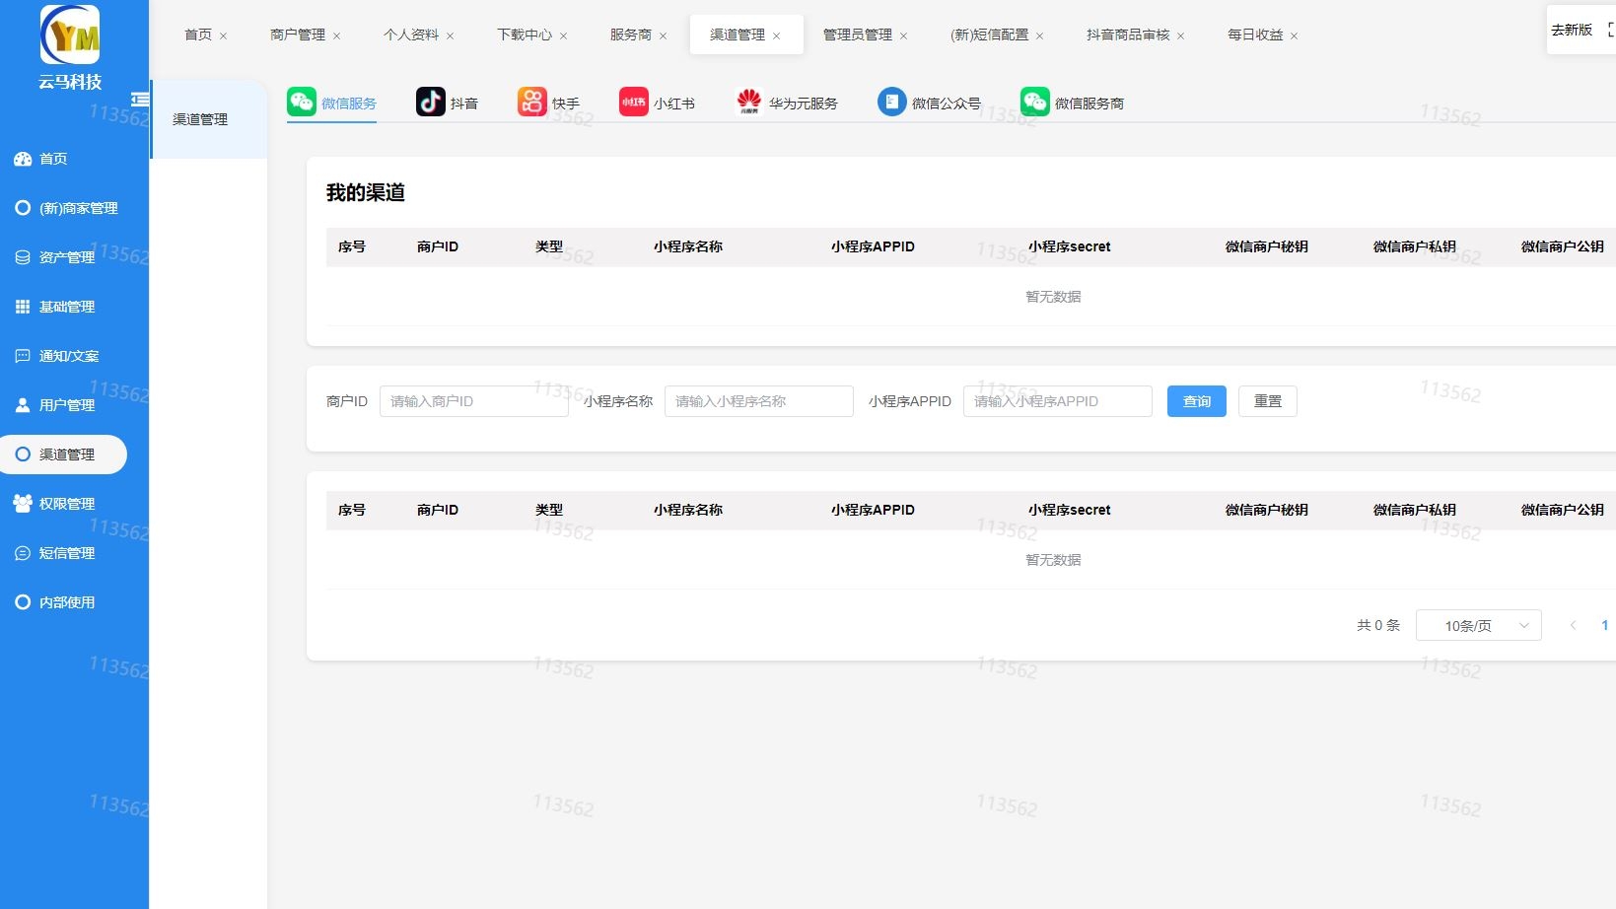Click 小程序secret header in 我的渠道 table
The image size is (1616, 909).
(x=1070, y=246)
